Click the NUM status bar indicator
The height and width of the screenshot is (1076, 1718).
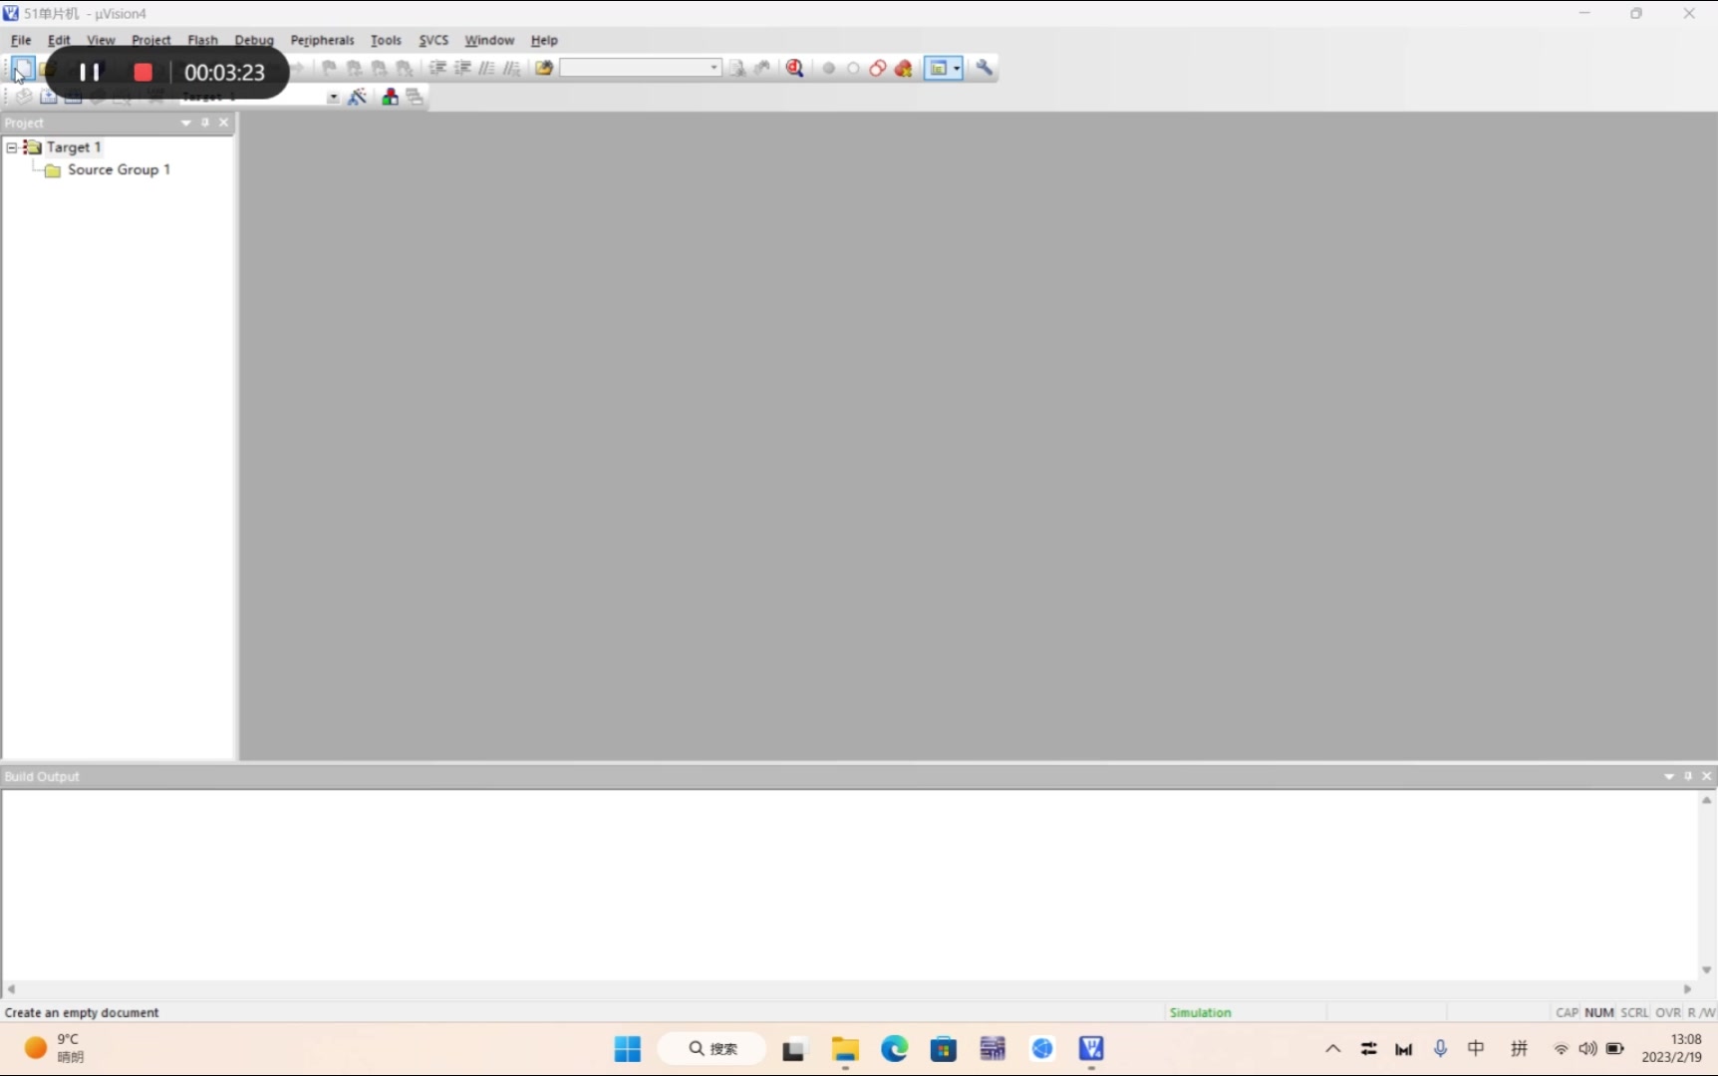(x=1598, y=1012)
